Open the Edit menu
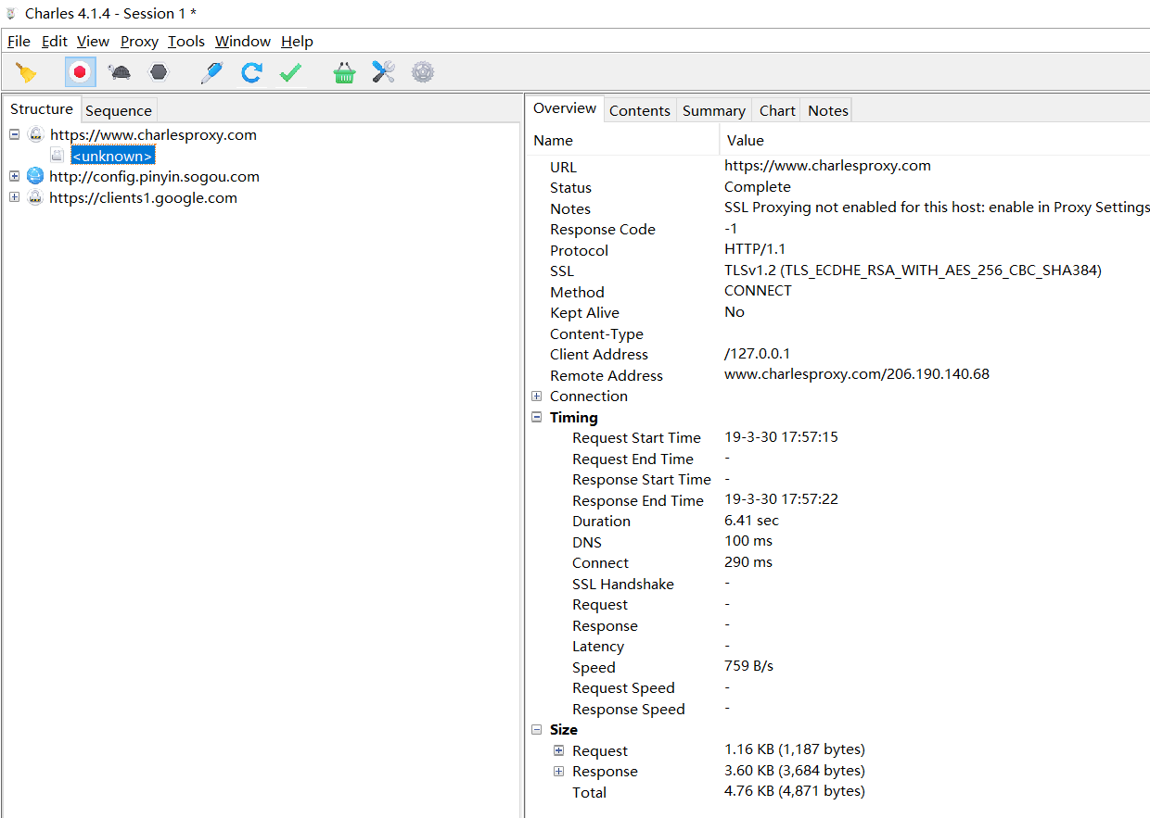Viewport: 1150px width, 818px height. pos(55,41)
